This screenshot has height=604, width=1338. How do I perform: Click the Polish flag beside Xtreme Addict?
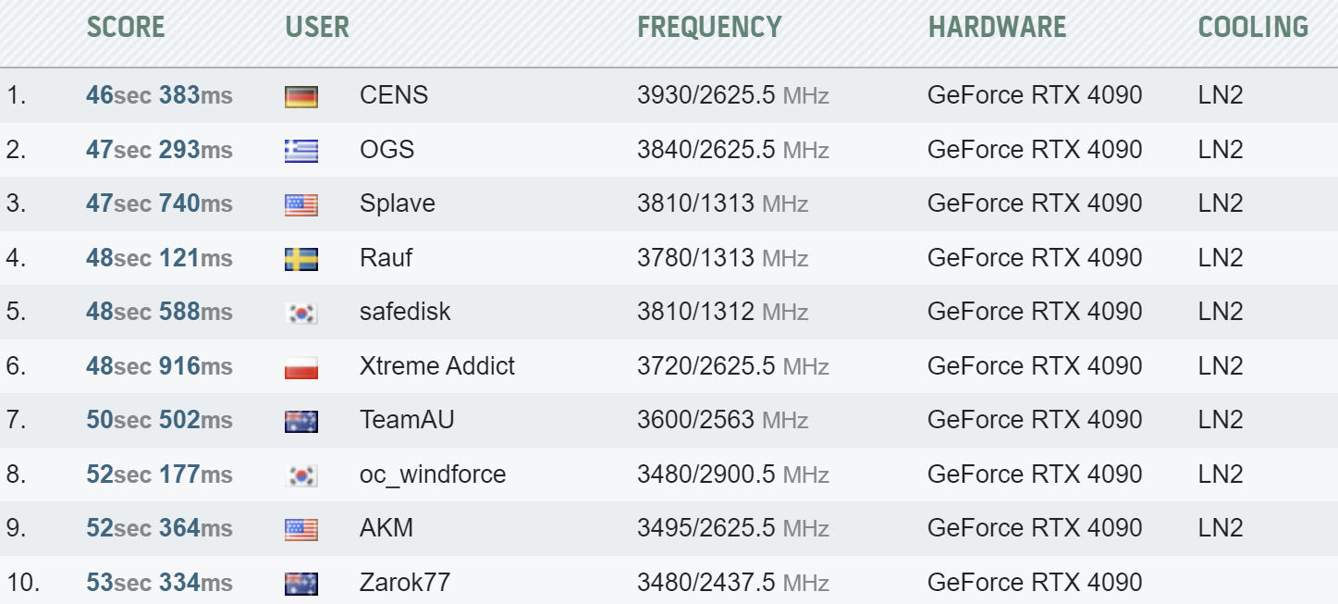[x=301, y=366]
